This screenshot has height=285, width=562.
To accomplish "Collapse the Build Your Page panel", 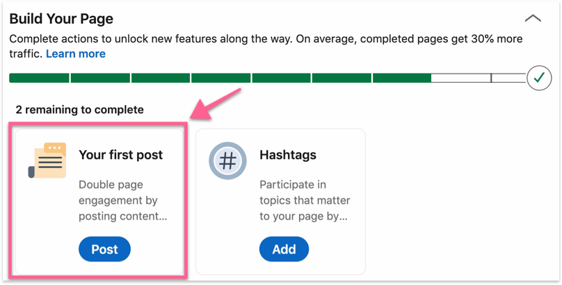I will click(532, 19).
